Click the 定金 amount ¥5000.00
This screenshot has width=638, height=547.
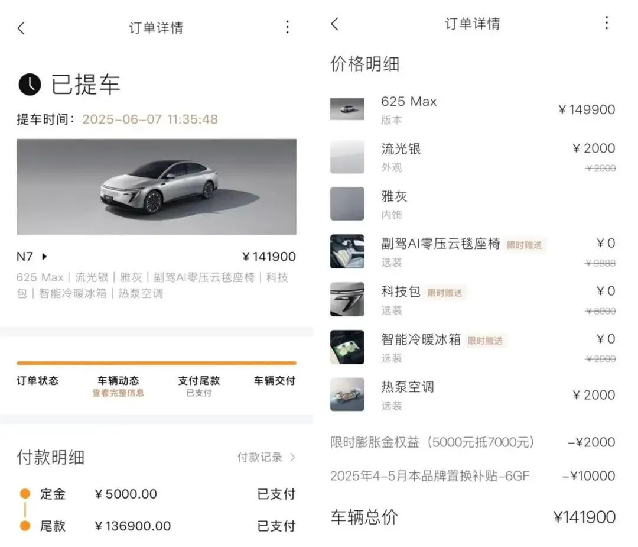(125, 494)
